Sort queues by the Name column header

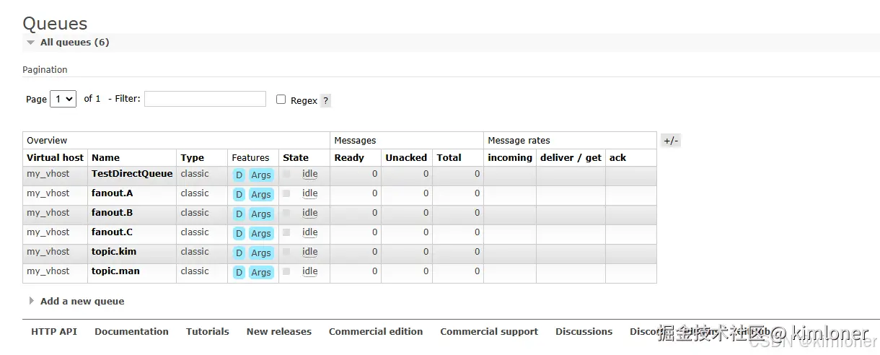[x=105, y=157]
